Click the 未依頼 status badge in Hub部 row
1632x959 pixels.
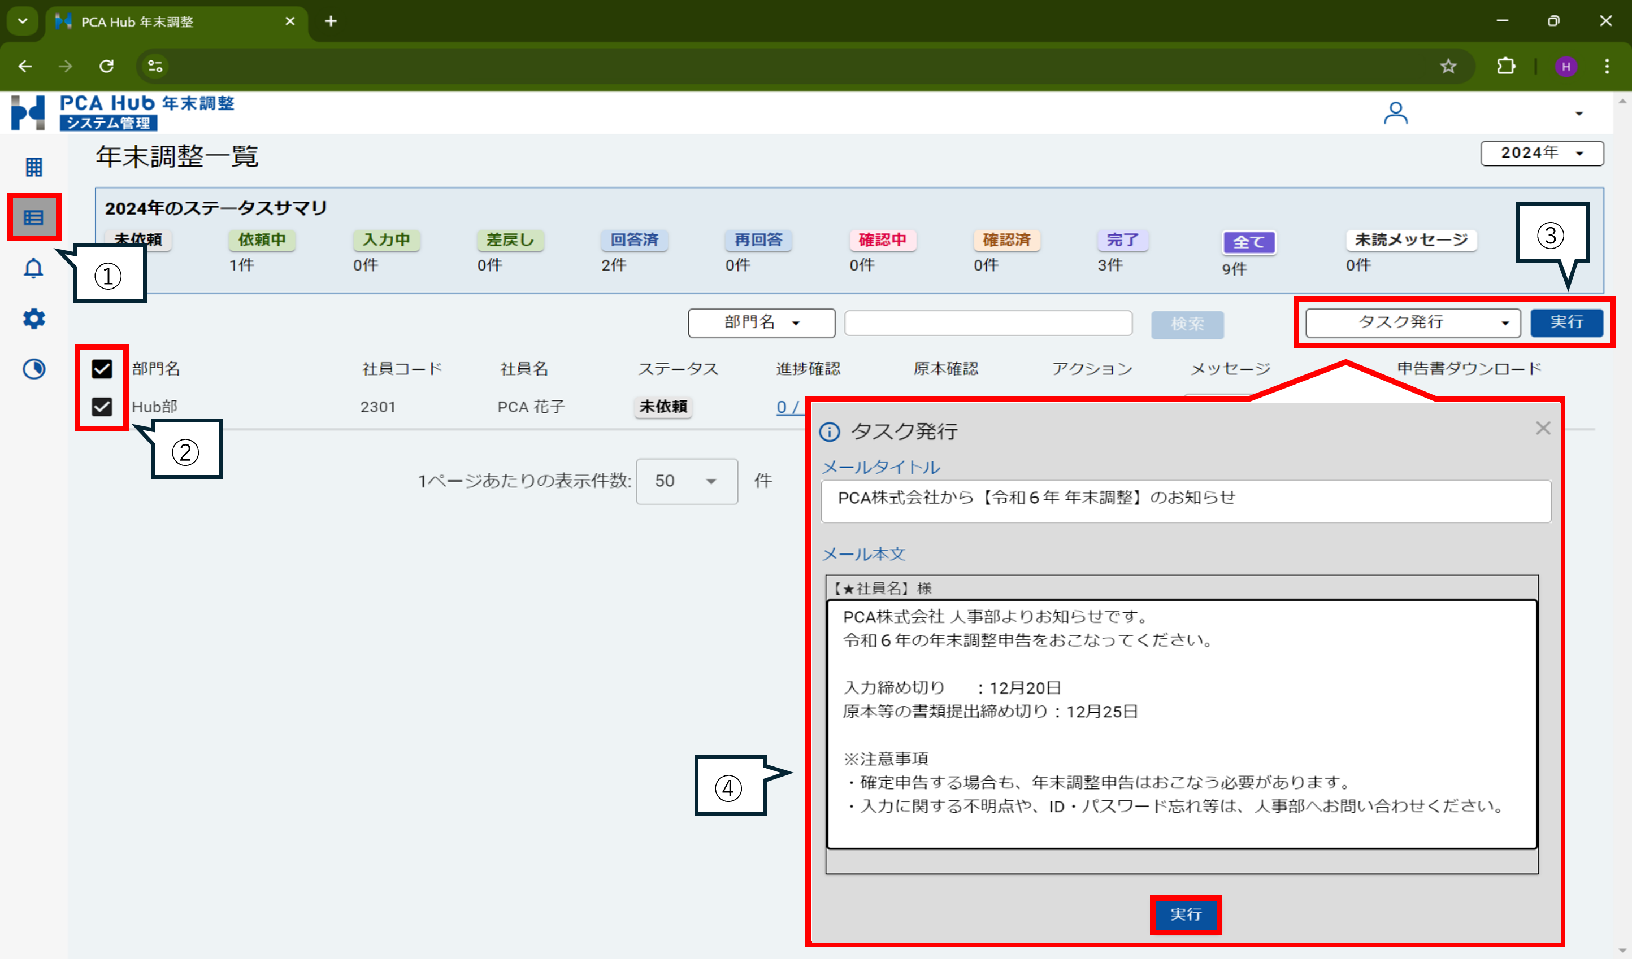[663, 407]
